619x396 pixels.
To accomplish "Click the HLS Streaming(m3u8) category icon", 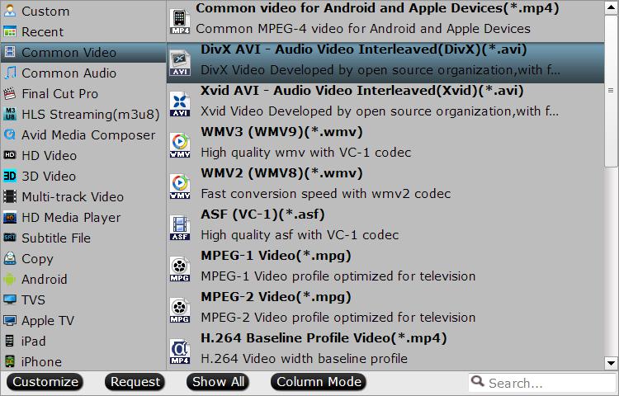I will click(x=10, y=115).
